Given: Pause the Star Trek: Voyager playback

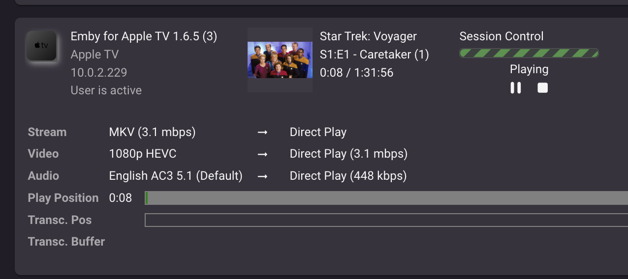Looking at the screenshot, I should pyautogui.click(x=515, y=88).
